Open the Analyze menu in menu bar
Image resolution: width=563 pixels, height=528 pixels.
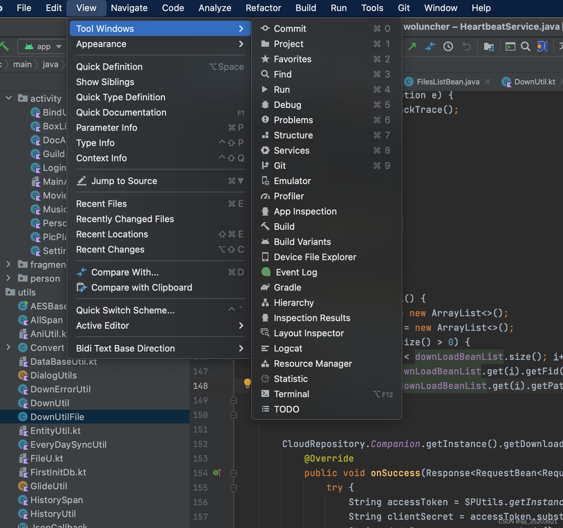point(215,8)
